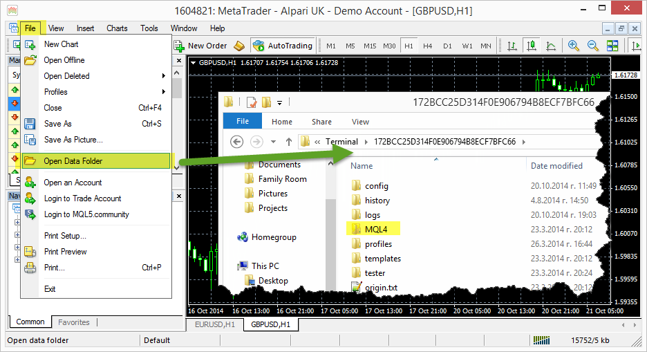Click Terminal in the address breadcrumb
Viewport: 647px width, 352px height.
[341, 142]
